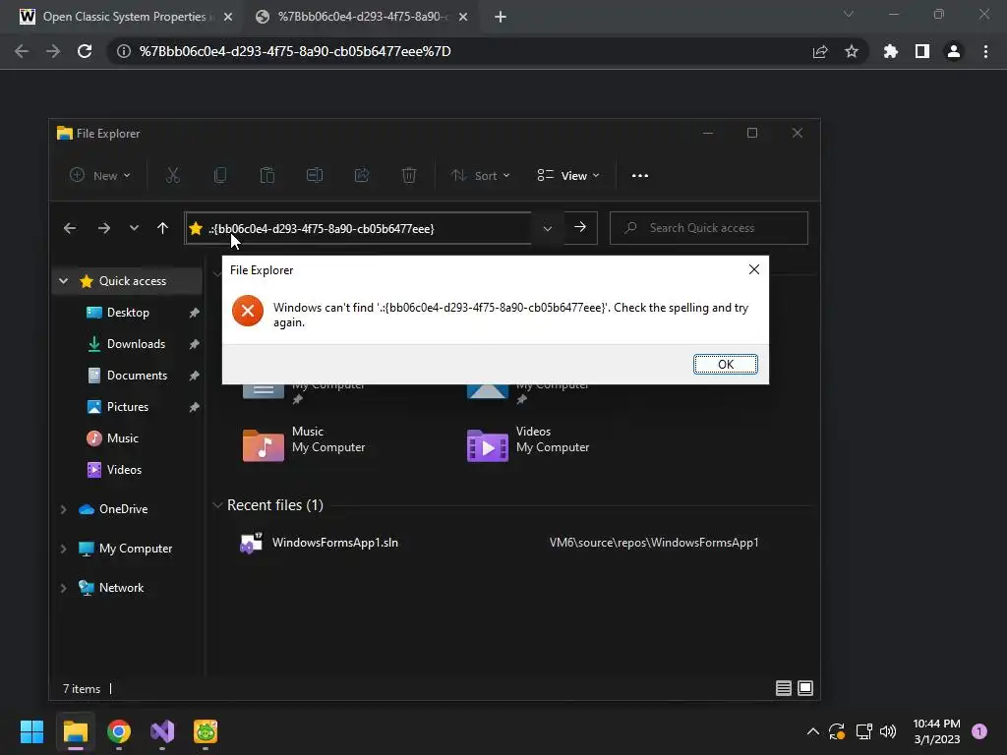1007x755 pixels.
Task: Expand the Network tree node
Action: coord(63,588)
